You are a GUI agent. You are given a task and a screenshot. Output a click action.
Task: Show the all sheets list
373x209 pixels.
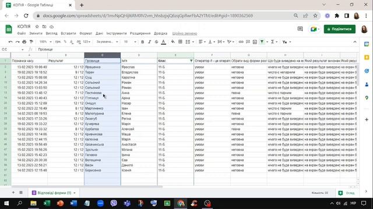21,193
